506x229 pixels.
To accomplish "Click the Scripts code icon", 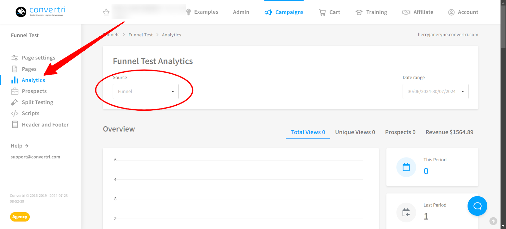I will (15, 113).
